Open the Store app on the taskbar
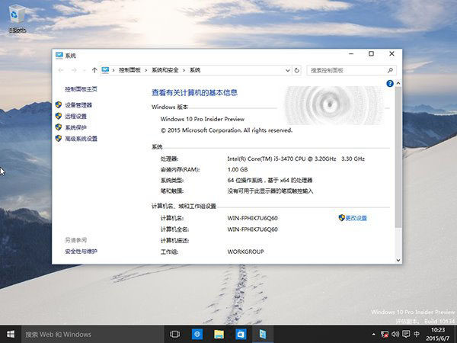Viewport: 457px width, 343px height. (241, 334)
